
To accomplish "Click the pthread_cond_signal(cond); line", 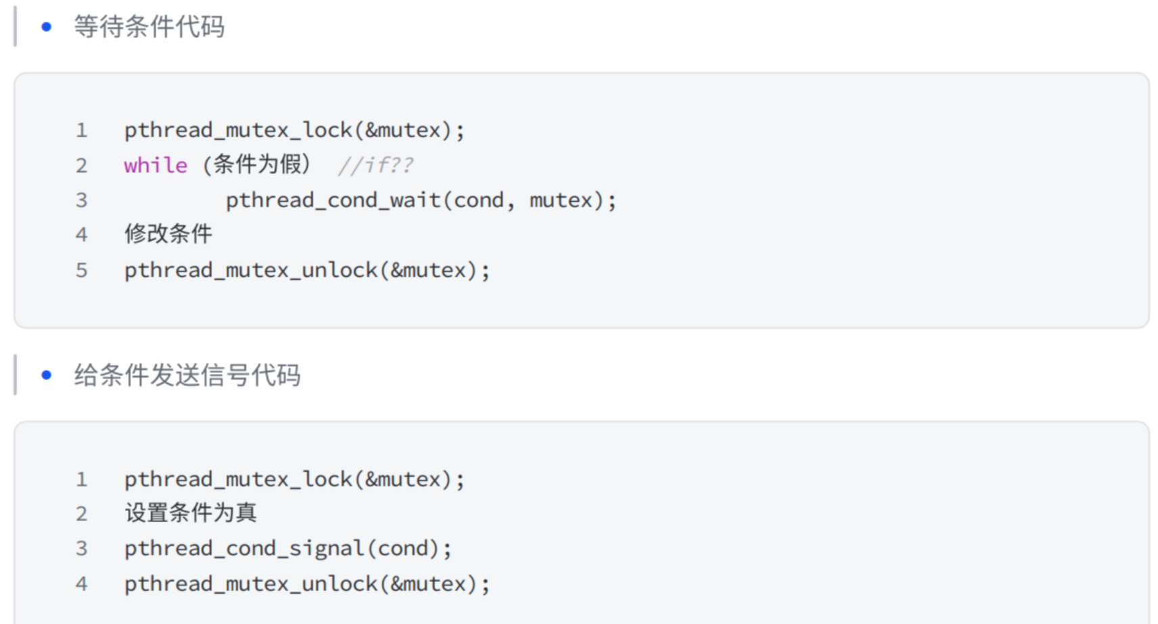I will (x=288, y=548).
